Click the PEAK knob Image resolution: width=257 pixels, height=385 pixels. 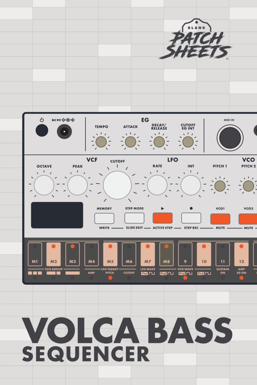[x=77, y=185]
